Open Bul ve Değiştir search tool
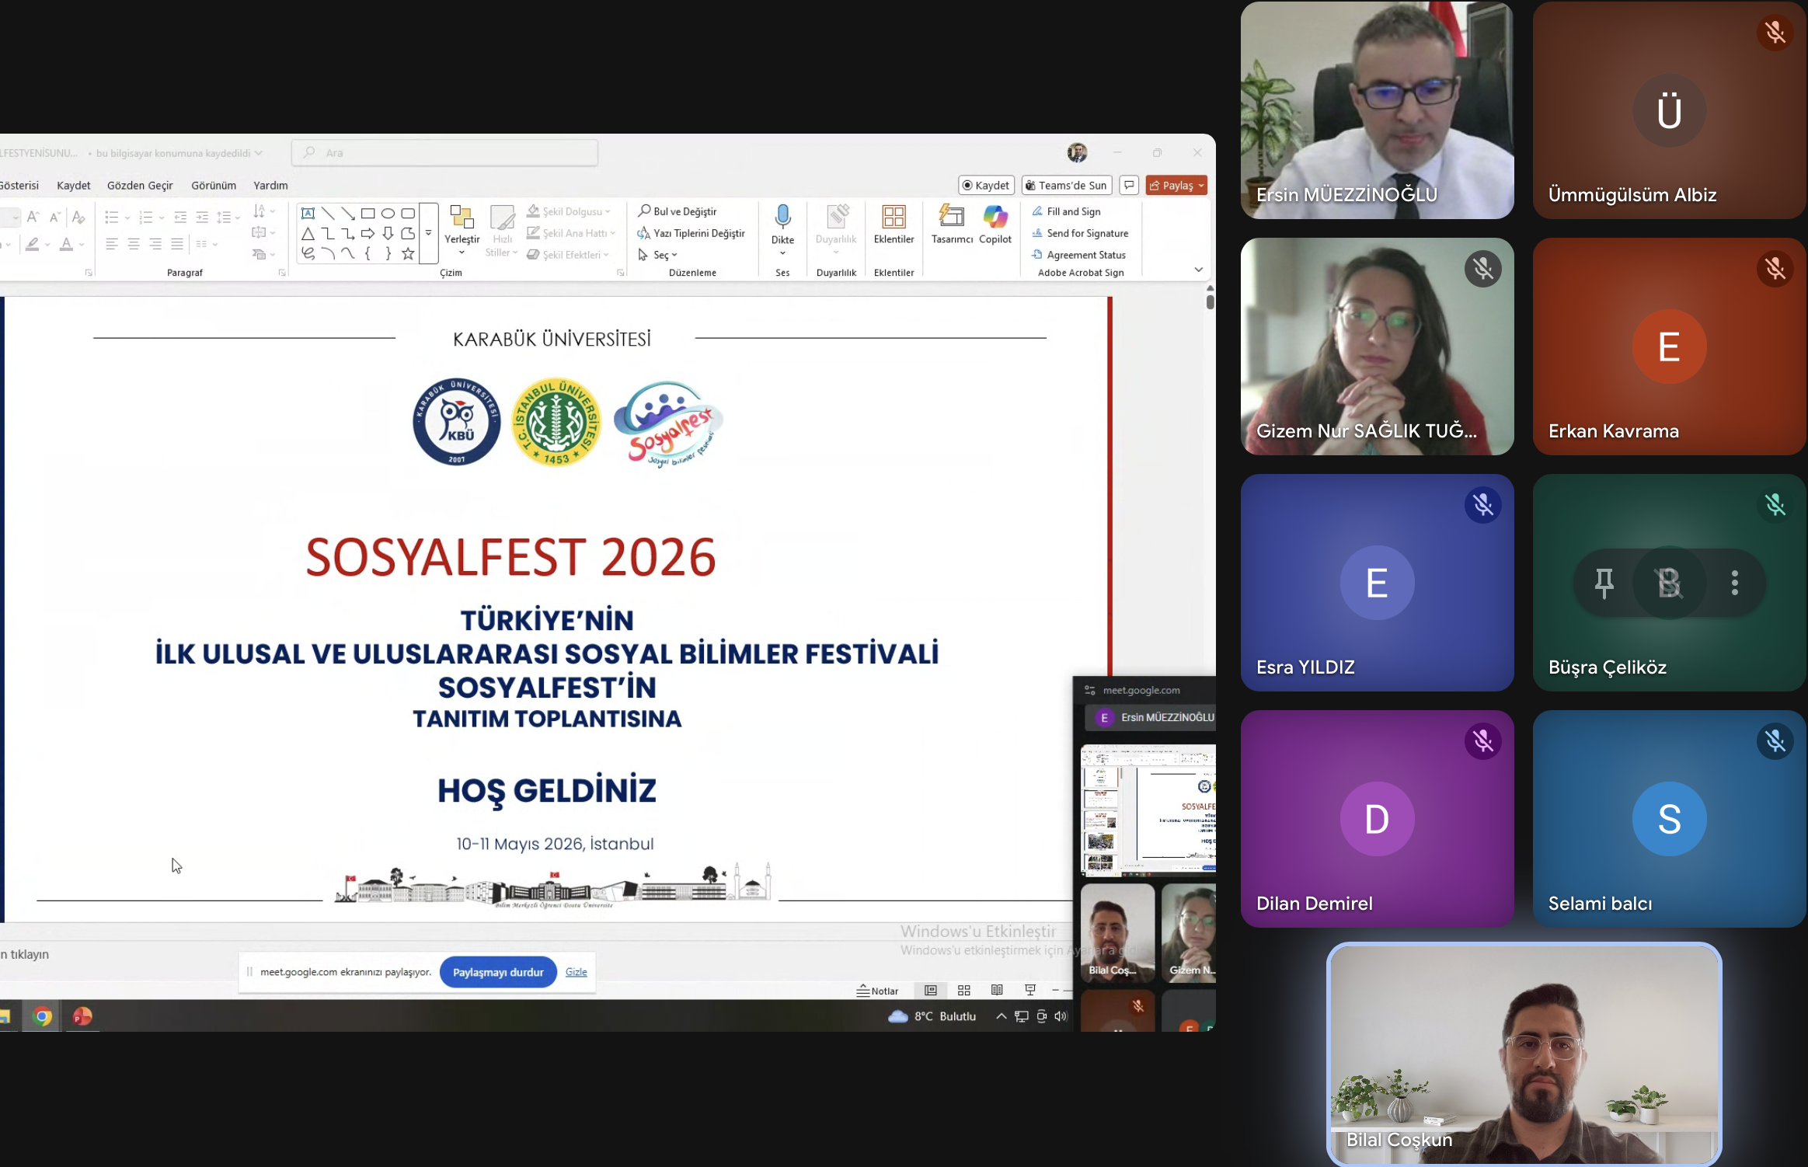The width and height of the screenshot is (1808, 1167). click(x=676, y=211)
